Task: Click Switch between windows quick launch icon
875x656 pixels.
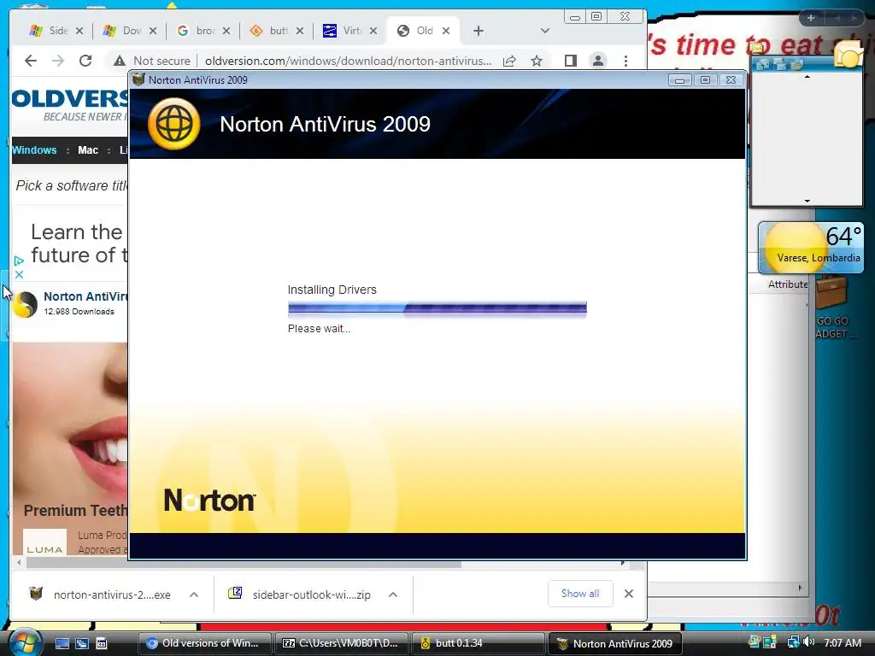Action: [x=81, y=643]
